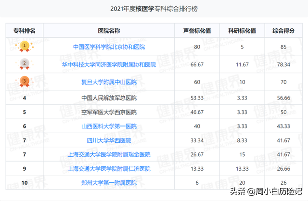Click the silver rank 2 medal icon
Screen dimensions: 308x201
(25, 64)
